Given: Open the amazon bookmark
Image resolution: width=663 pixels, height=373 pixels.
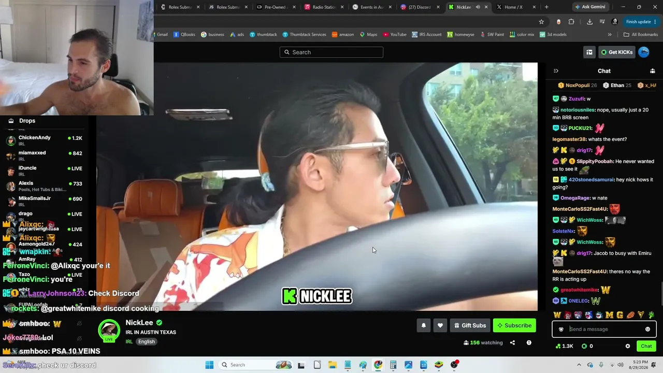Looking at the screenshot, I should (x=343, y=35).
